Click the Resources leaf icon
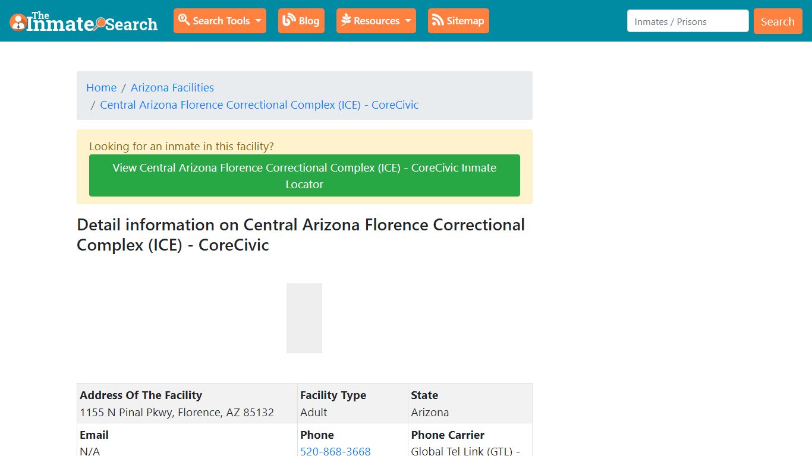 click(346, 20)
